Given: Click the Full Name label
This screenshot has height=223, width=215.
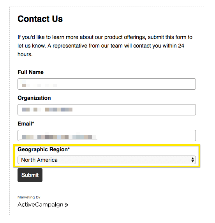Looking at the screenshot, I should coord(30,72).
